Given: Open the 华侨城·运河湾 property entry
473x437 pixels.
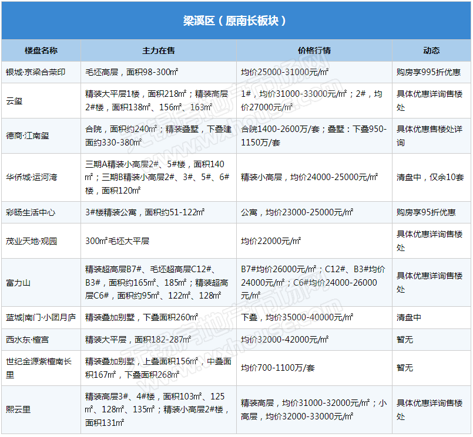Looking at the screenshot, I should coord(32,177).
